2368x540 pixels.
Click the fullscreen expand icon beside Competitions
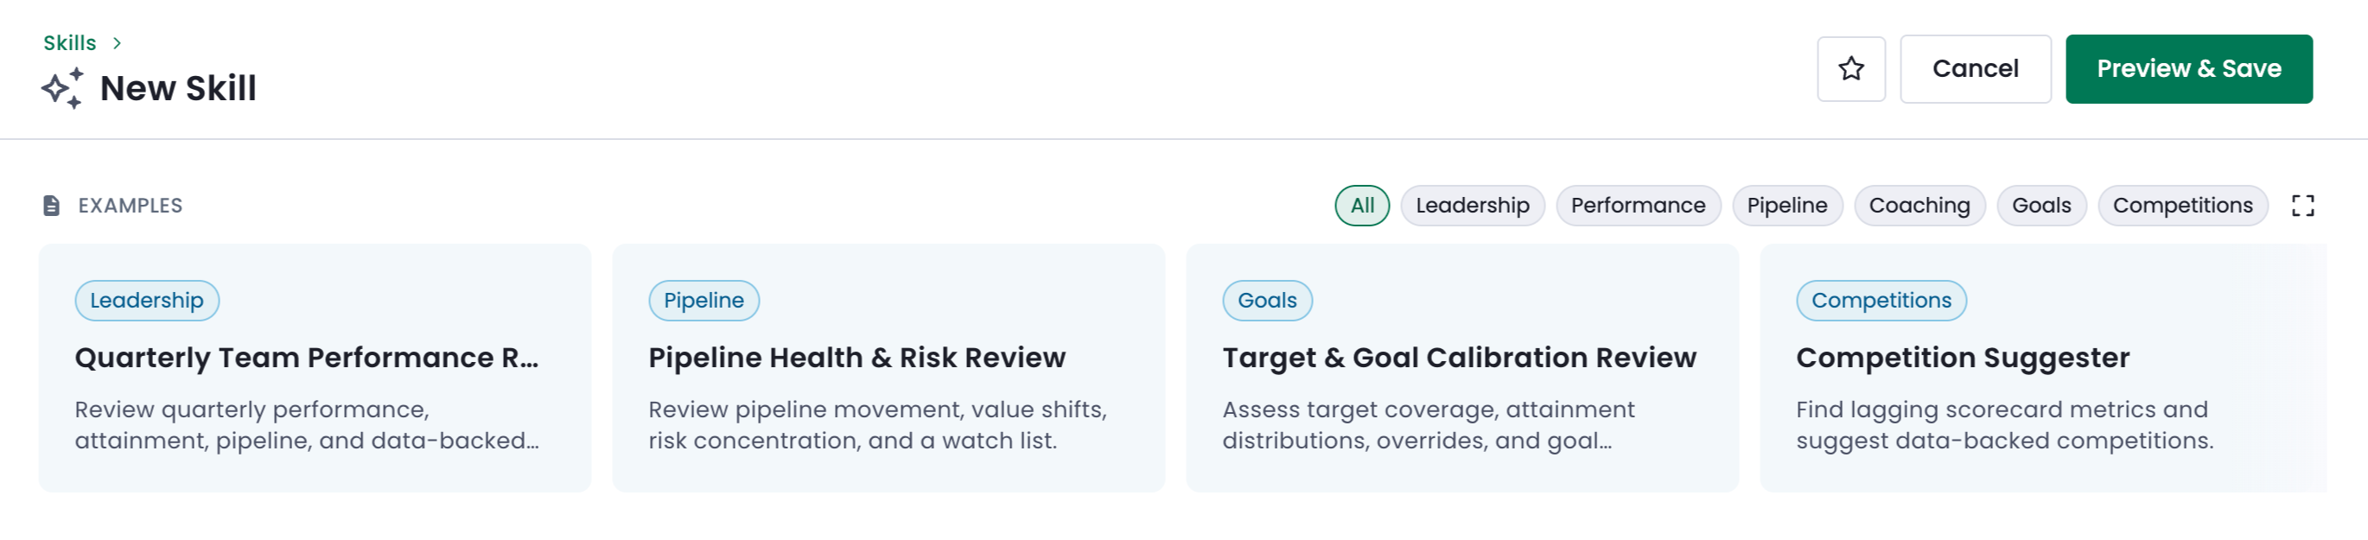[x=2301, y=205]
